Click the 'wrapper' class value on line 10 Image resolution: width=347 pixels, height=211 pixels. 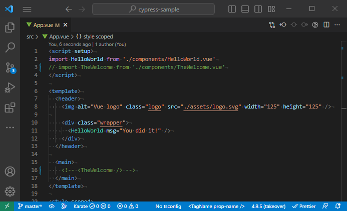tap(111, 122)
